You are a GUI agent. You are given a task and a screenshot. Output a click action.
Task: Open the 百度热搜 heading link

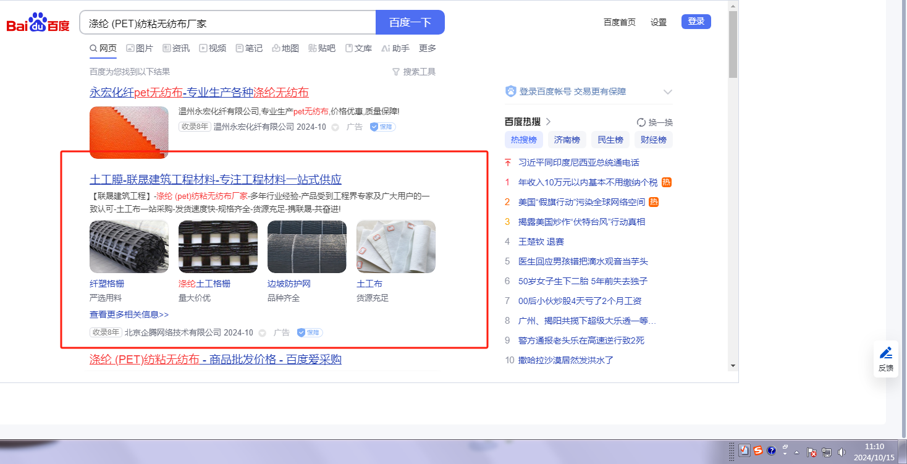528,122
